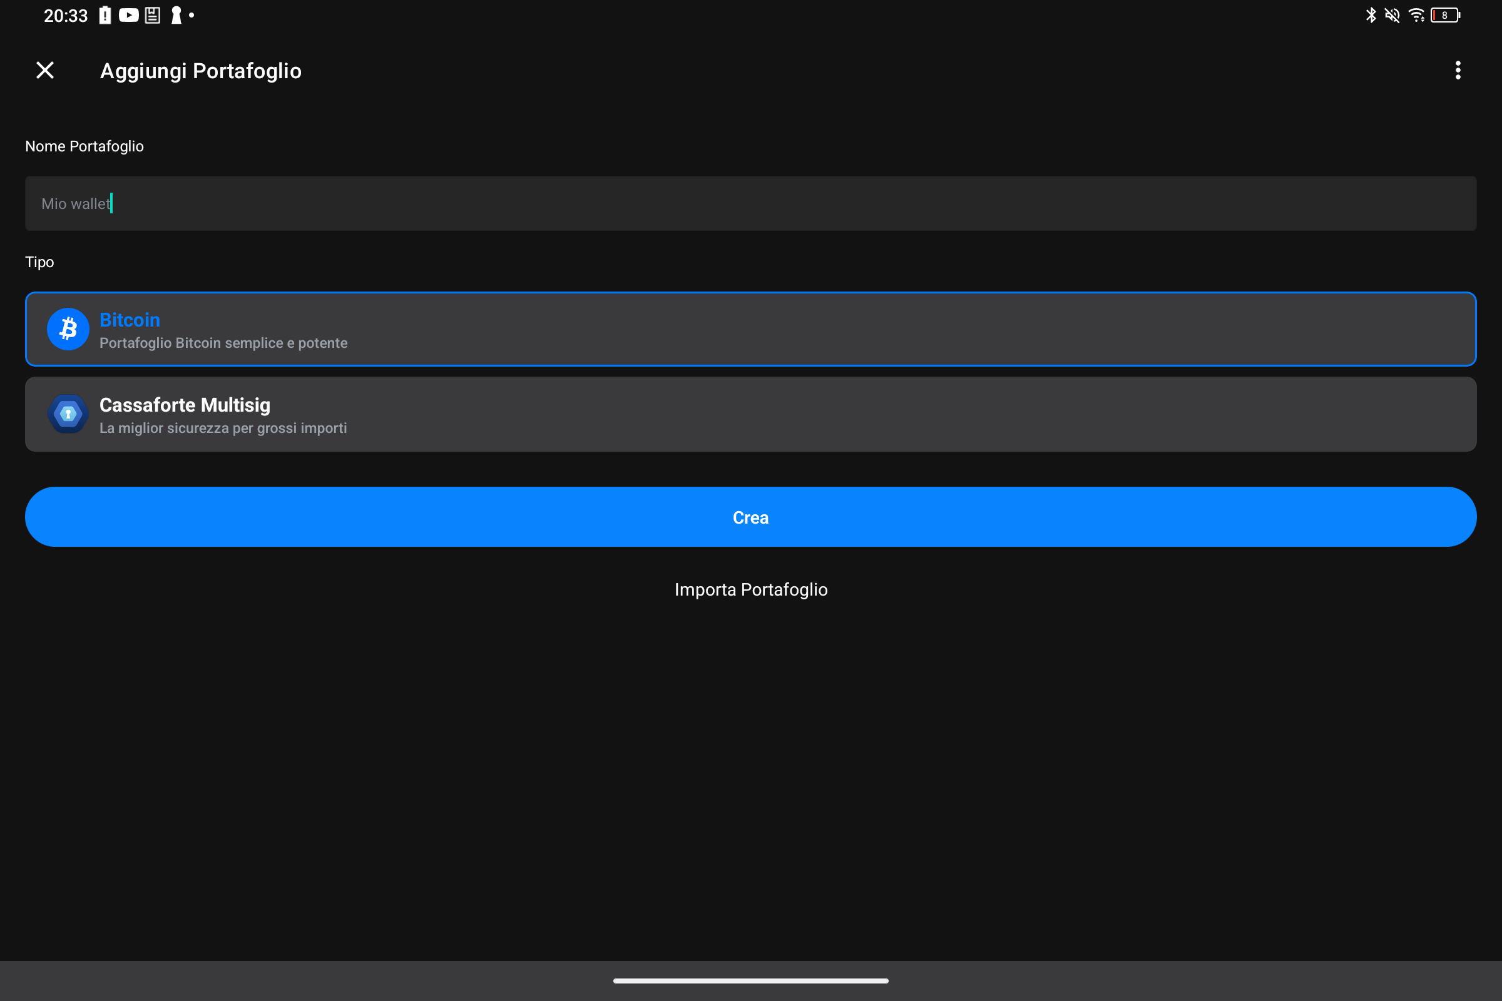This screenshot has height=1001, width=1502.
Task: Select the Bitcoin wallet icon
Action: pyautogui.click(x=68, y=329)
